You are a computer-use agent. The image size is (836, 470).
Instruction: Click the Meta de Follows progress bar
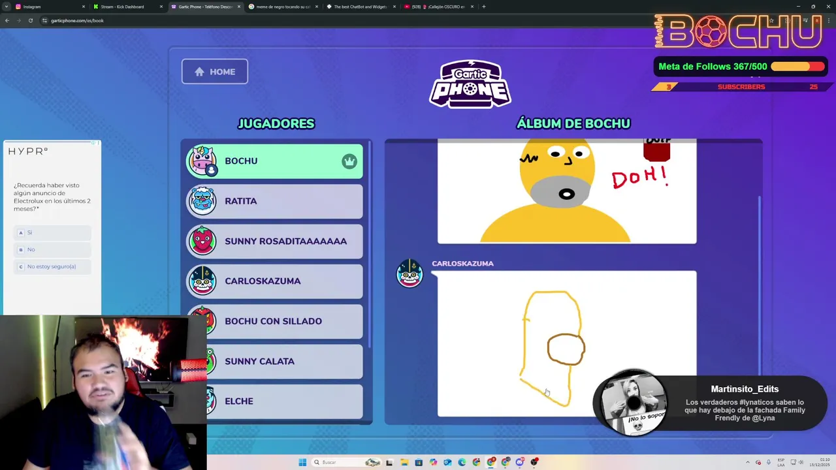797,67
